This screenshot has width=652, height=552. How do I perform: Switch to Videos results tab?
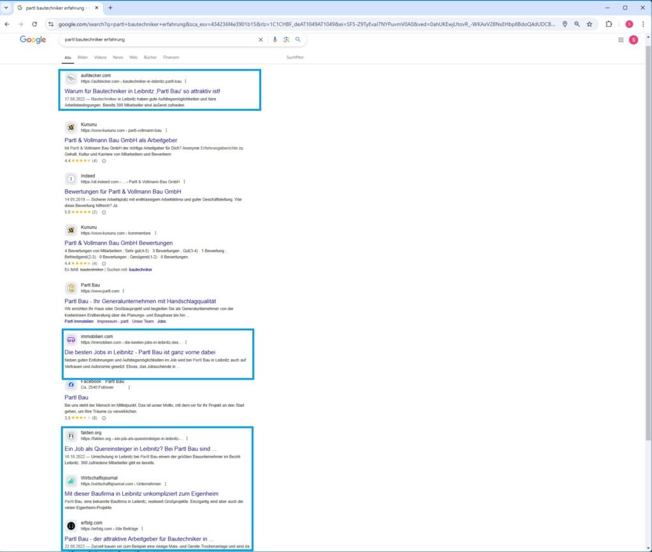tap(100, 57)
